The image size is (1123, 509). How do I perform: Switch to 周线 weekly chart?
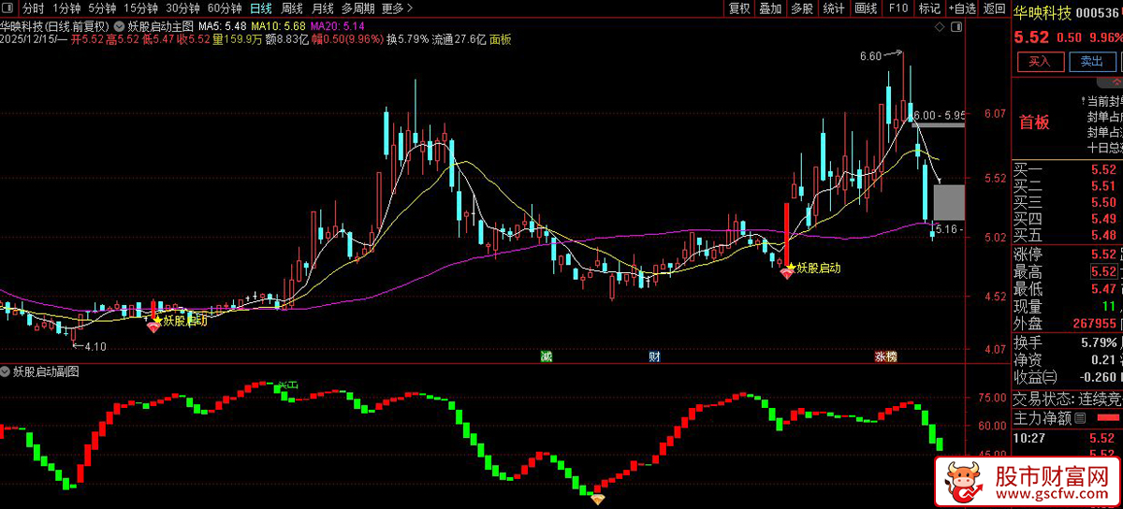[x=292, y=8]
